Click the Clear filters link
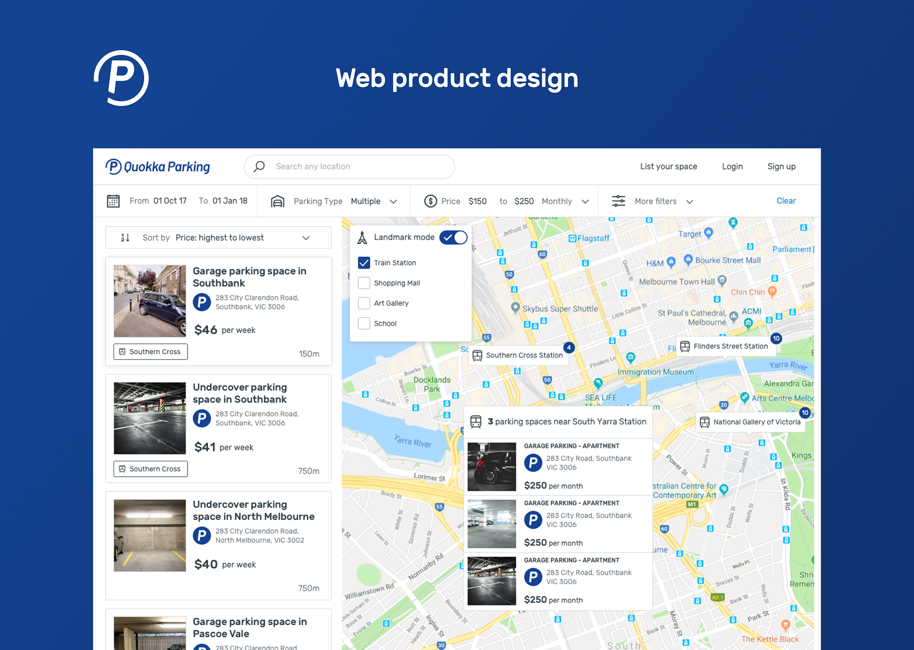The height and width of the screenshot is (650, 914). click(786, 201)
